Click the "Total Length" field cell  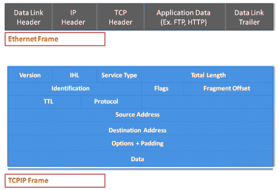(x=208, y=75)
